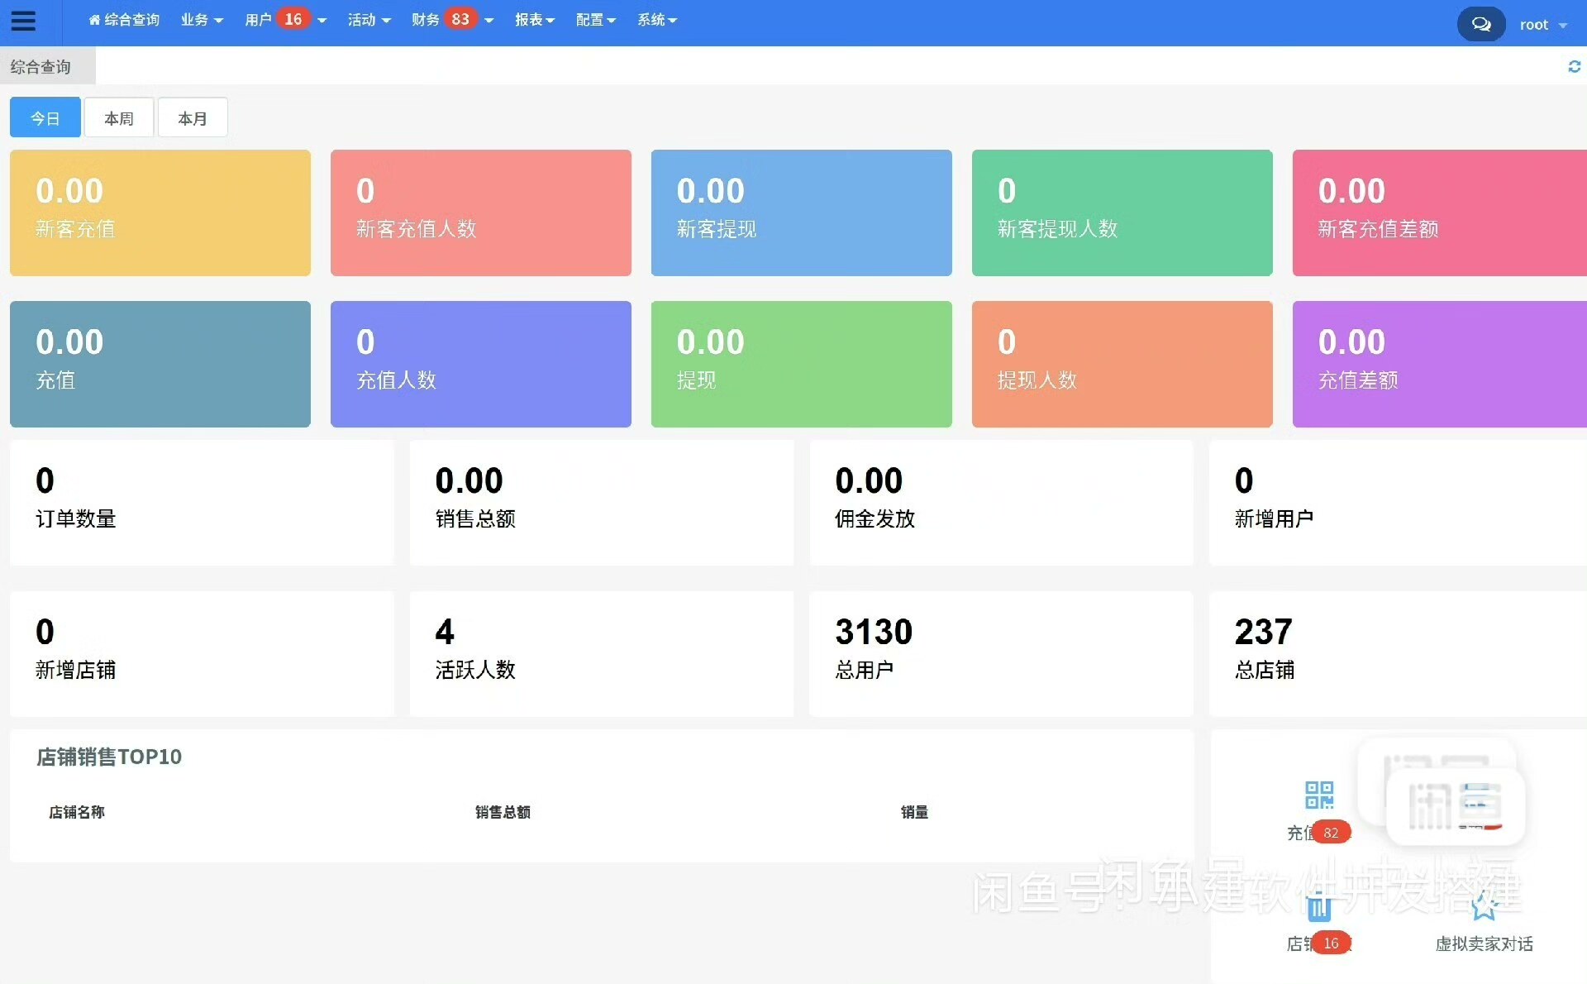Click the red 82 recharge badge
Screen dimensions: 1587x984
[1330, 833]
